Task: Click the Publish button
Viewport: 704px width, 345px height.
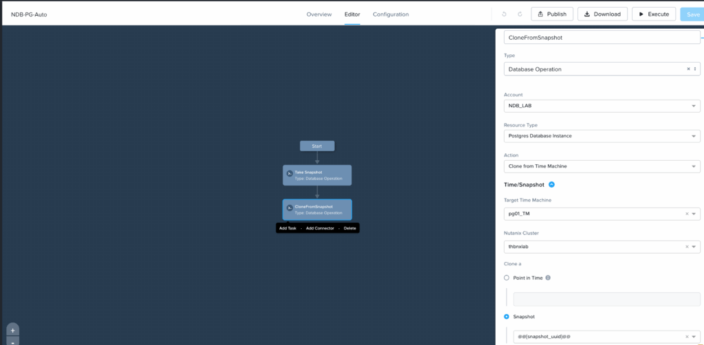Action: click(552, 14)
